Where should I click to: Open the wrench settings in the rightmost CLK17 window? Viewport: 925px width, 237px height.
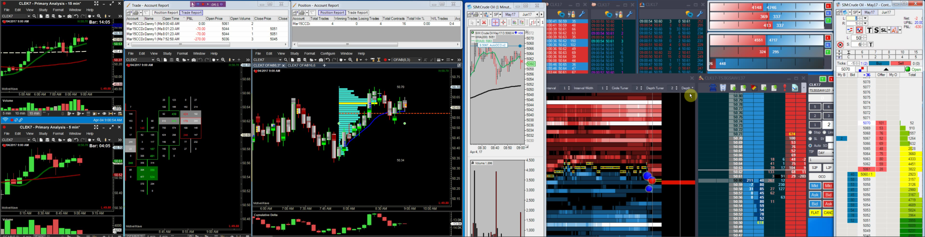tap(700, 14)
